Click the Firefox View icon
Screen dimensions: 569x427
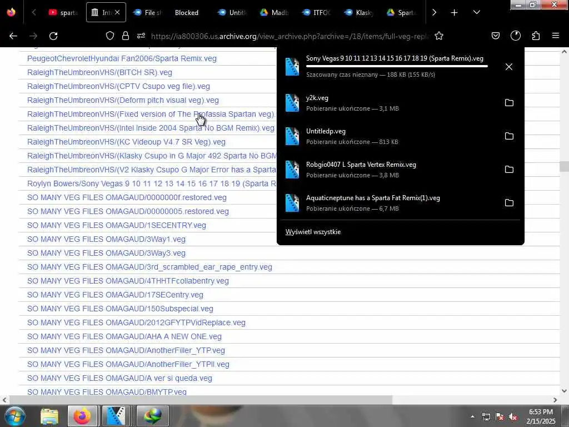11,12
